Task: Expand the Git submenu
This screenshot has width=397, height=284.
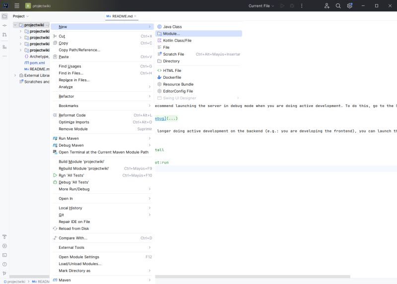Action: (102, 215)
